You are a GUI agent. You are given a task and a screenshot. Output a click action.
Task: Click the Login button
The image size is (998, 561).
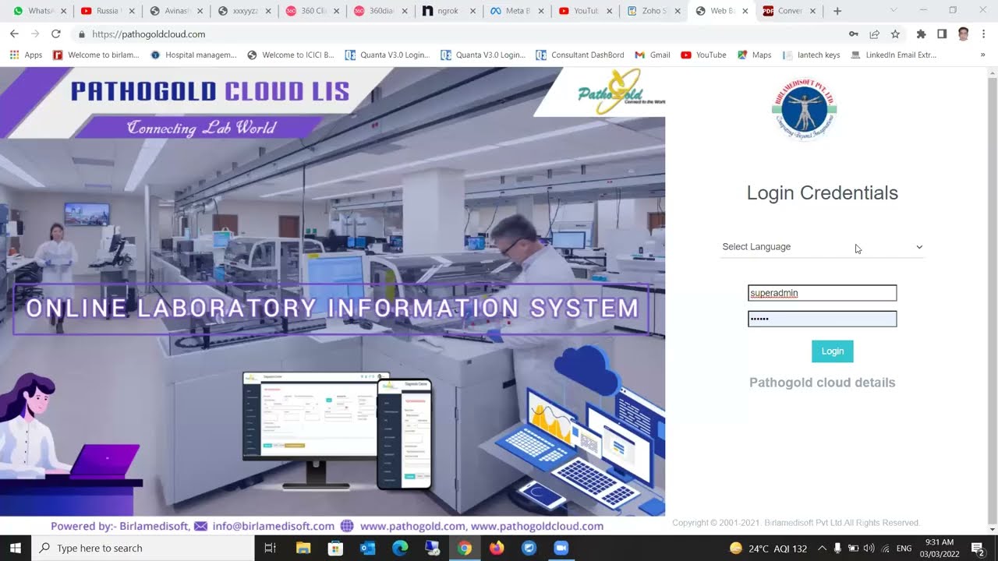(832, 351)
